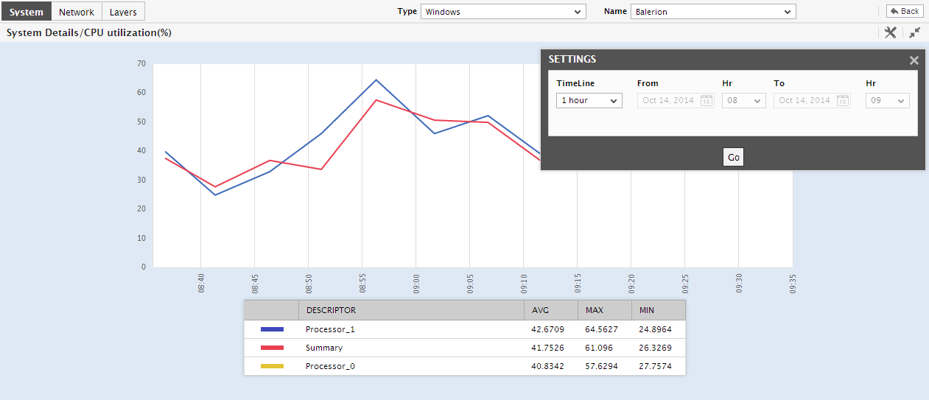Click the 09:00 time axis label
Screen dimensions: 929x400
tap(416, 284)
